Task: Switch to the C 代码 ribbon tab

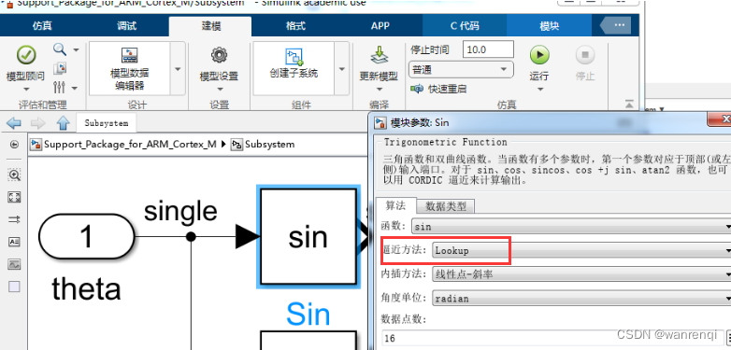Action: (x=465, y=26)
